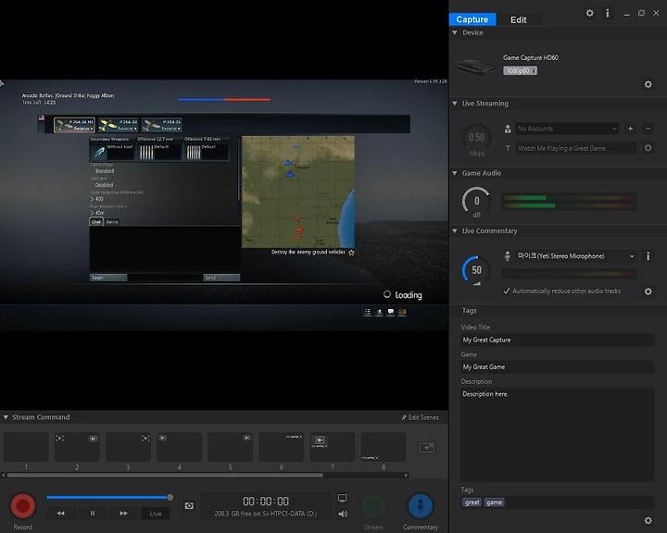Select scene 2 thumbnail

(x=77, y=447)
